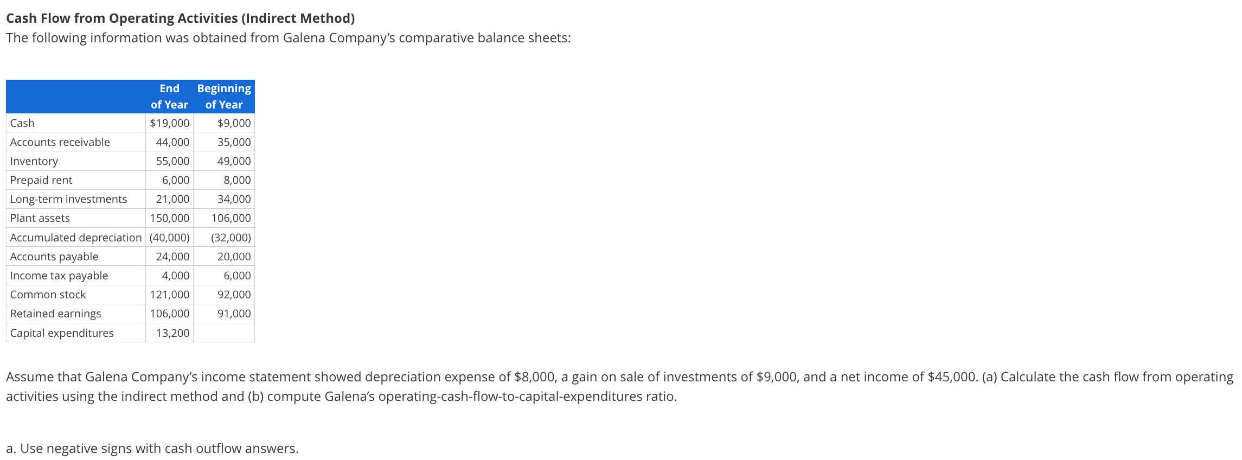
Task: Click the "Galena Company's comparative balance sheets" sentence
Action: (x=288, y=38)
